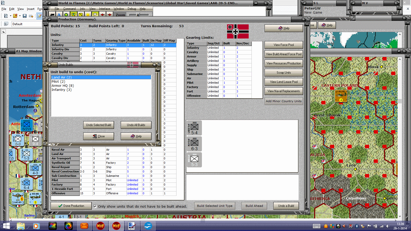
Task: Click View Resources/Production button
Action: tap(284, 63)
